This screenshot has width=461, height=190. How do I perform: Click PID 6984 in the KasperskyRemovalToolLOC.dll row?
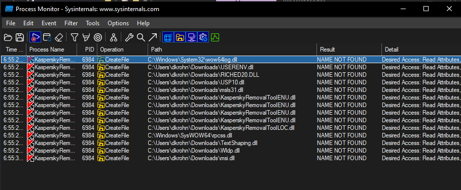[x=88, y=128]
